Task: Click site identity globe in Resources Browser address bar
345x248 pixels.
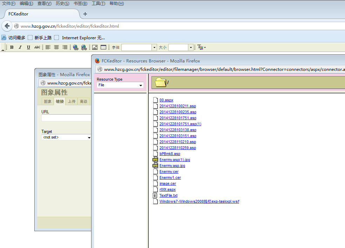Action: tap(100, 69)
